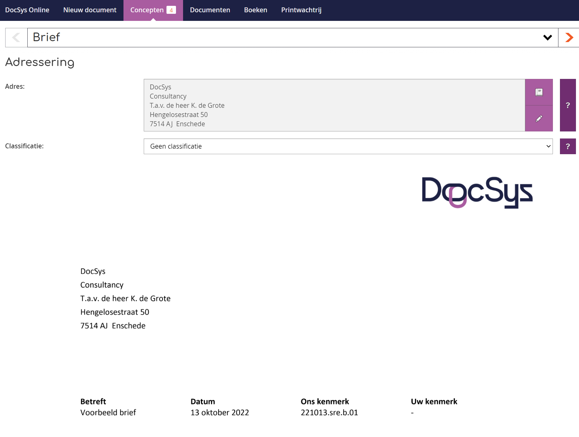Open help for the Classificatie field
Viewport: 579px width, 437px height.
pyautogui.click(x=568, y=146)
